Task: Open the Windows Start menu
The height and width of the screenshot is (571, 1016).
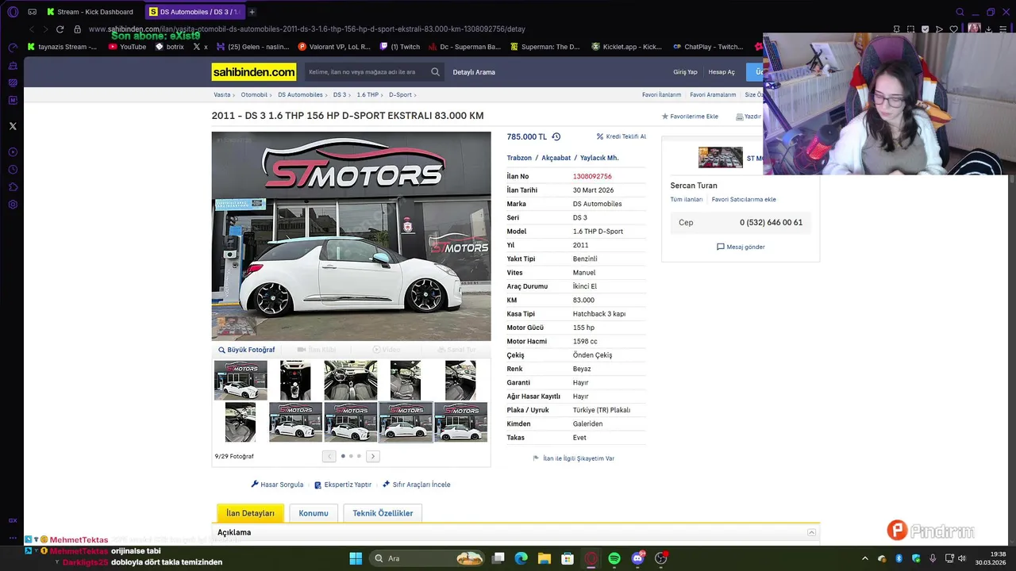Action: (x=356, y=558)
